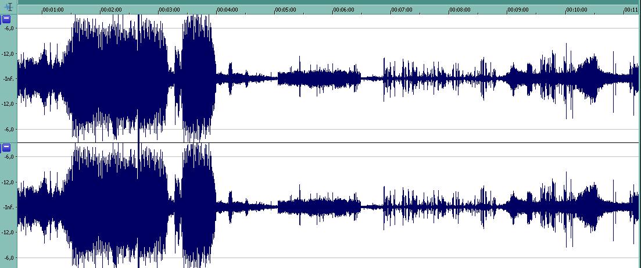Viewport: 641px width, 268px height.
Task: Click the 00:07:00 time ruler label
Action: [401, 10]
